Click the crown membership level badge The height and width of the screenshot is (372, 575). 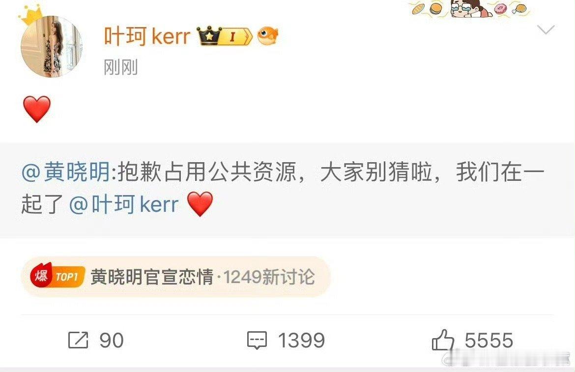pos(225,36)
